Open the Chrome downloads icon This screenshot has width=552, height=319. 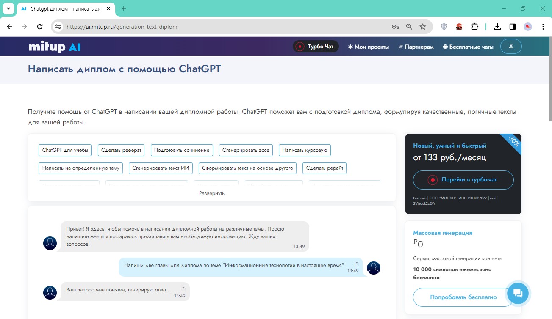[497, 27]
